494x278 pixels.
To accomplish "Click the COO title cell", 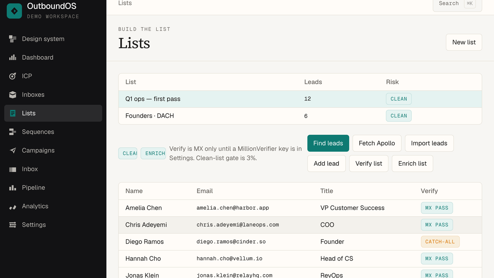I will pyautogui.click(x=327, y=225).
